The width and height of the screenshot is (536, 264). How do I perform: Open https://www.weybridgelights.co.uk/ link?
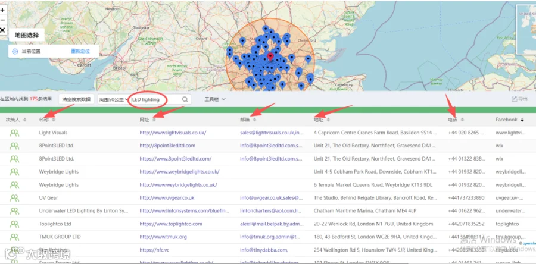click(179, 172)
